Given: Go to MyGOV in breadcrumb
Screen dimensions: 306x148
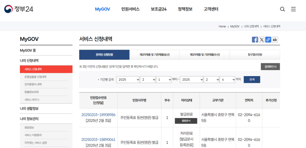Looking at the screenshot, I should tap(235, 26).
